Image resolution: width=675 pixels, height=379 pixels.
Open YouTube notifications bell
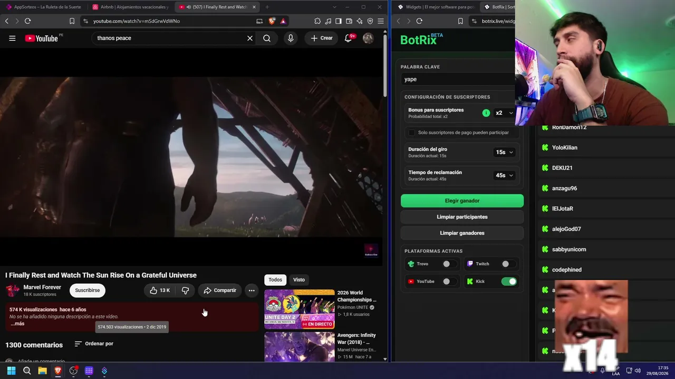tap(348, 38)
